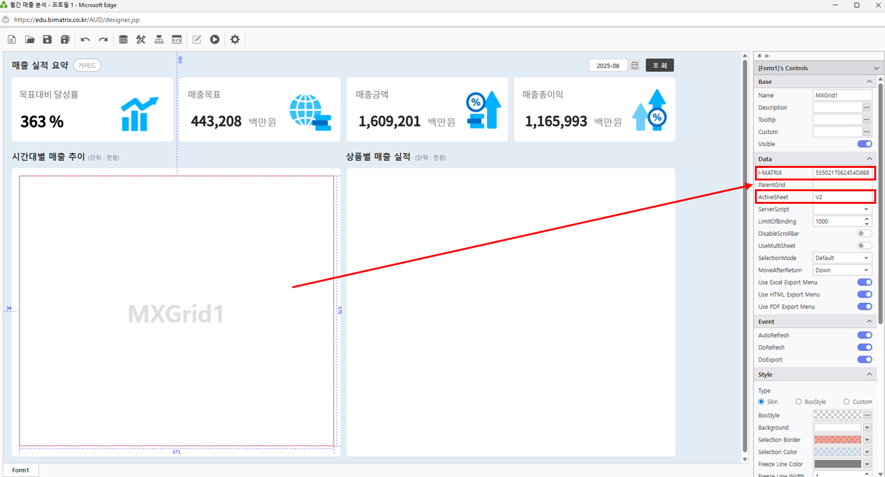Image resolution: width=885 pixels, height=477 pixels.
Task: Collapse the Base section
Action: point(869,82)
